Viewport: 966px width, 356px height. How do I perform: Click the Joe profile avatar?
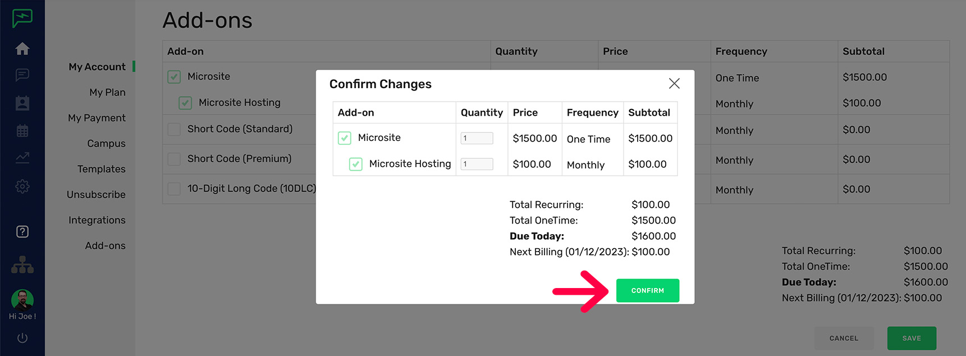(22, 300)
